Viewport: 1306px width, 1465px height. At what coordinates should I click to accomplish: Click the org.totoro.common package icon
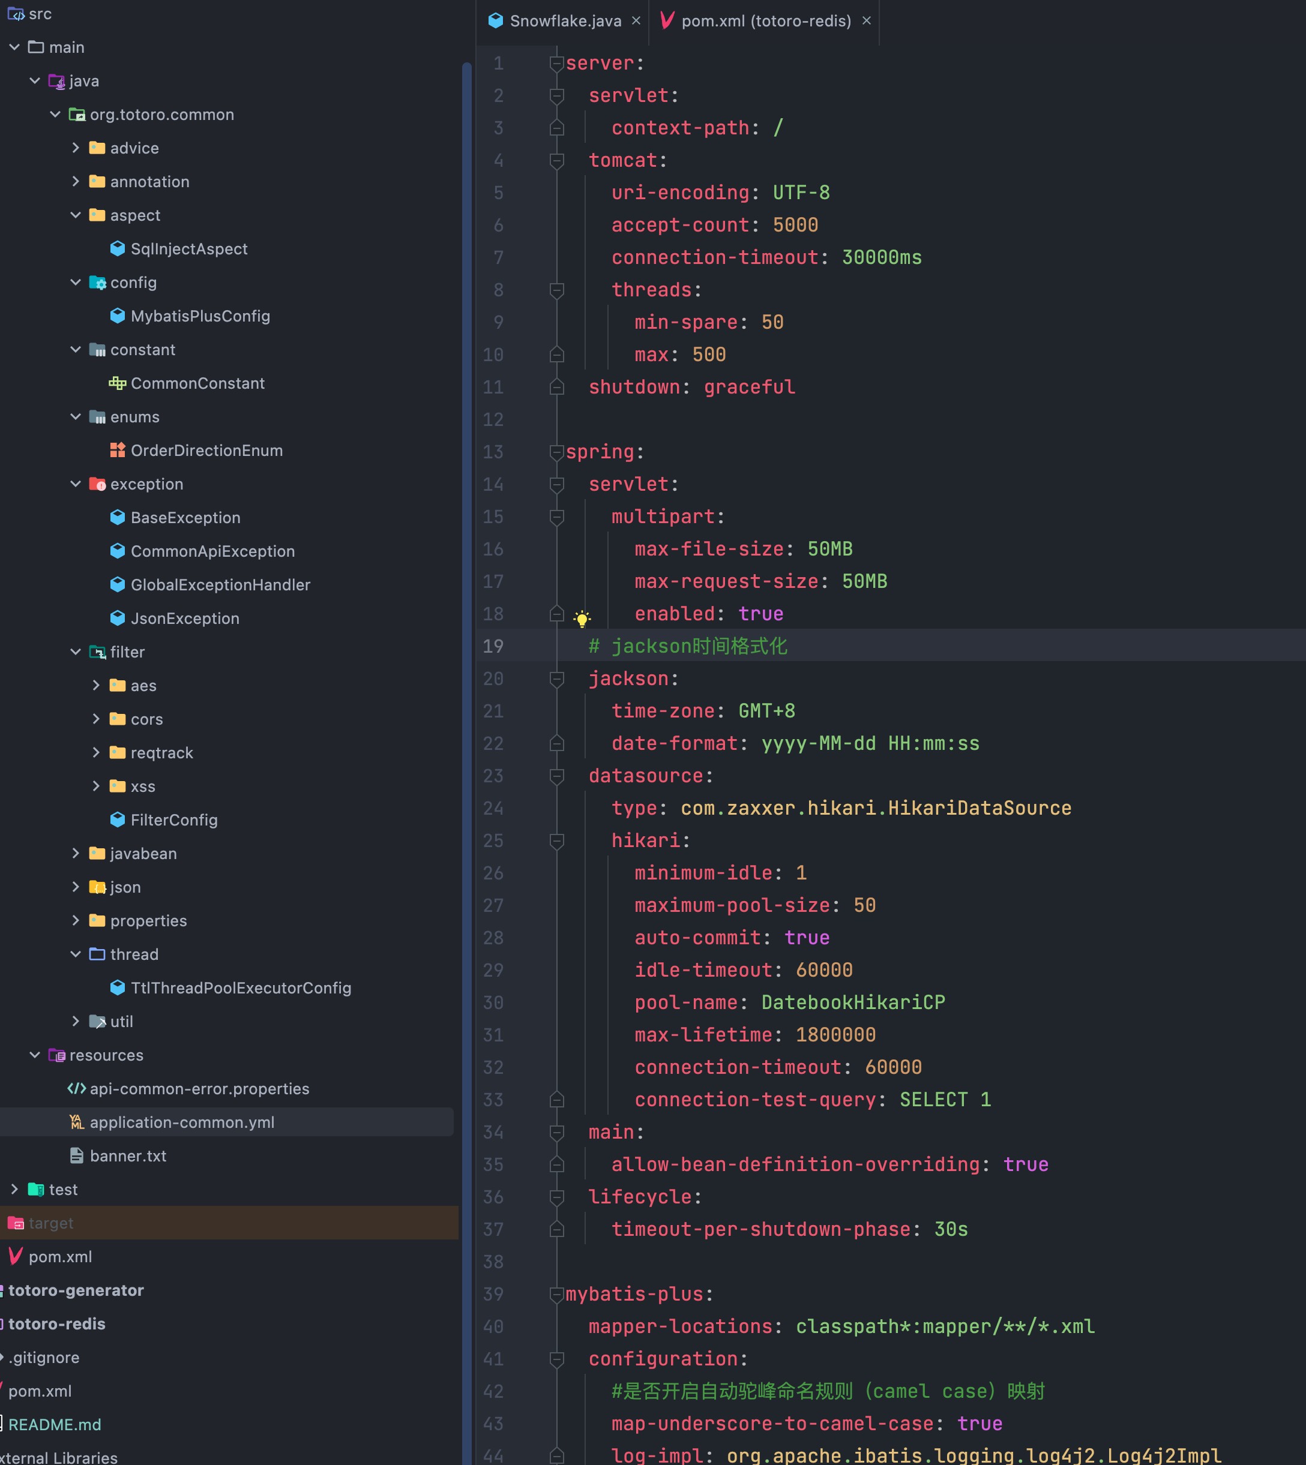[x=77, y=115]
